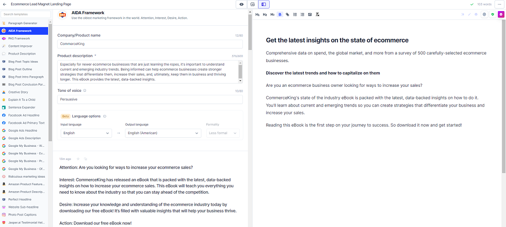Viewport: 506px width, 227px height.
Task: Apply Heading 2 formatting
Action: click(x=265, y=15)
